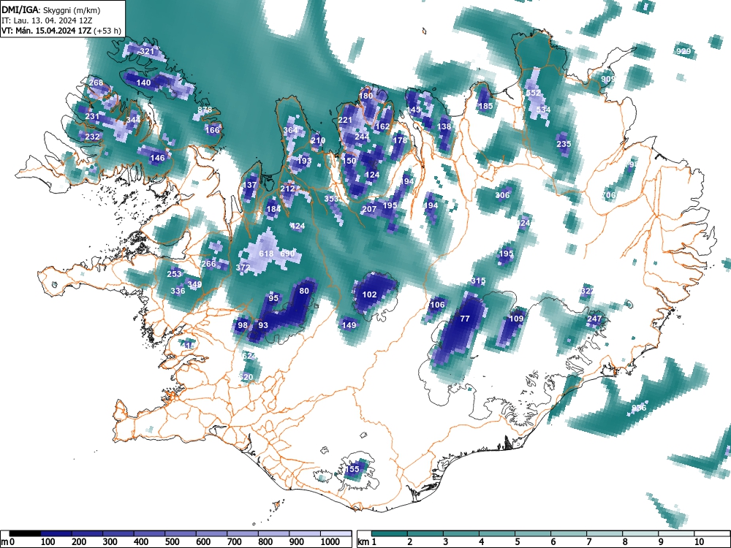Click the visibility value 193 on the map
The image size is (731, 548).
[304, 161]
